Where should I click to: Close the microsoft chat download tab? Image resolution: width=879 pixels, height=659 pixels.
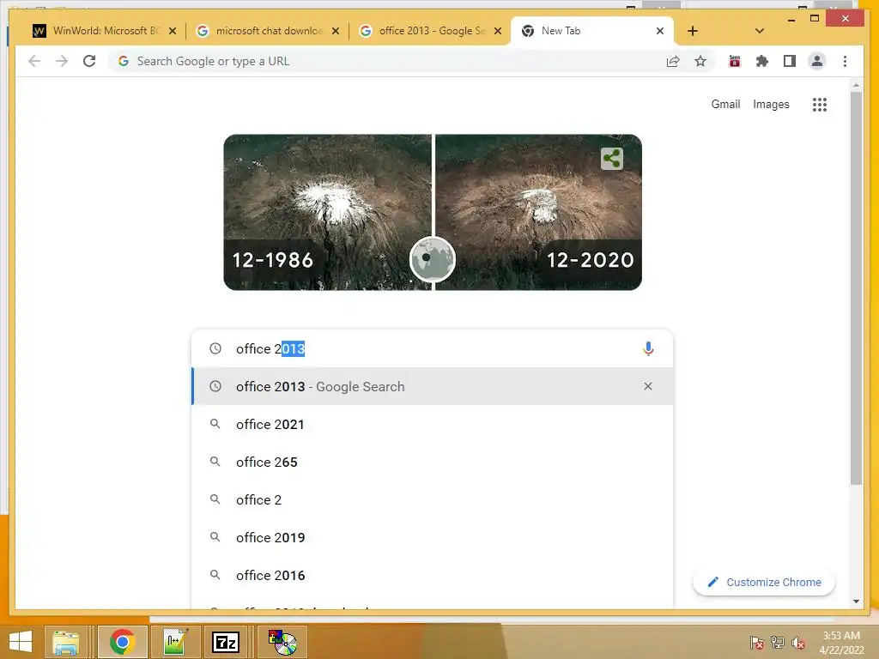336,31
